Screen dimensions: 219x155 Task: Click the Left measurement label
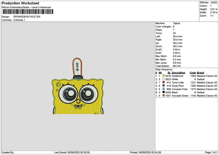157,37
